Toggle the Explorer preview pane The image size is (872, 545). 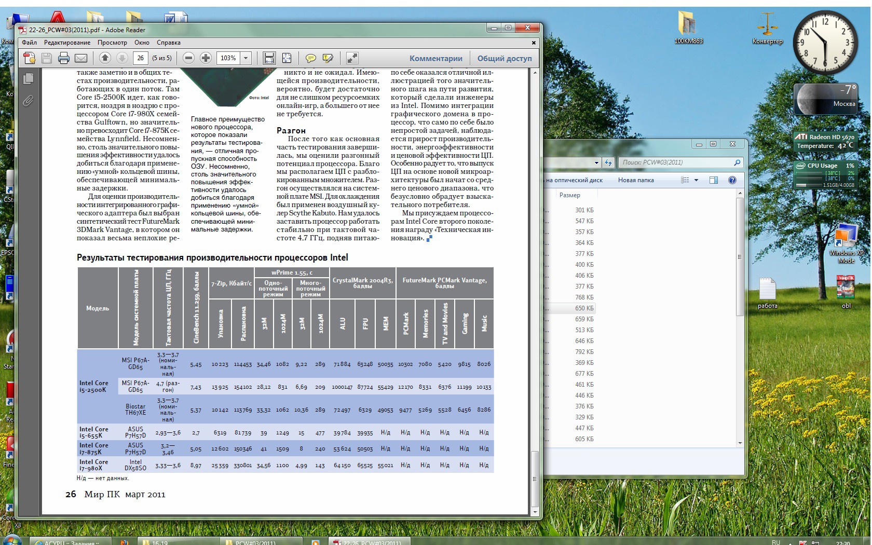714,180
